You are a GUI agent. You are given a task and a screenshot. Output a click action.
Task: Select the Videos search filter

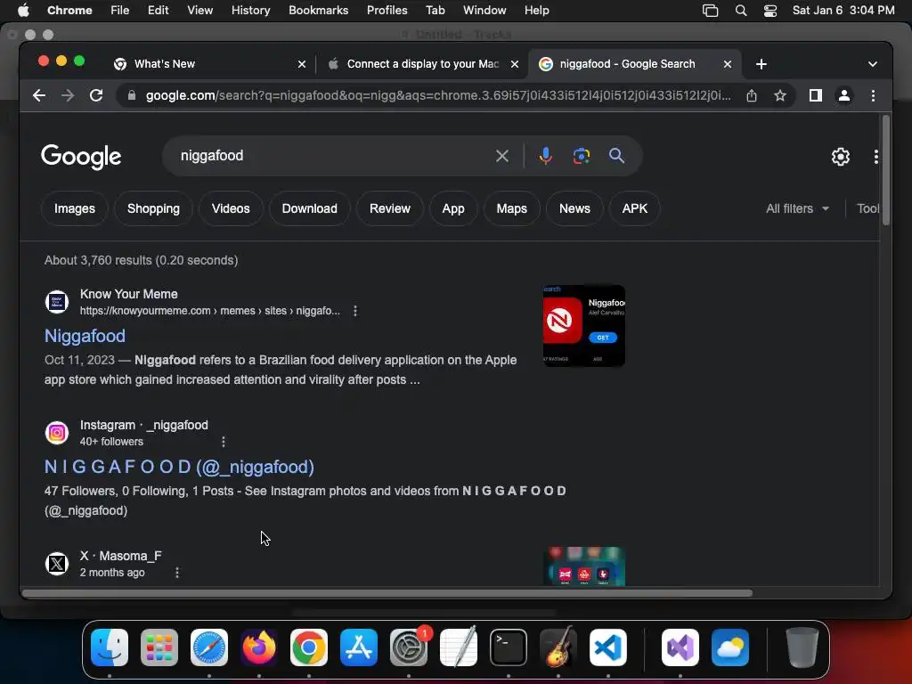231,208
